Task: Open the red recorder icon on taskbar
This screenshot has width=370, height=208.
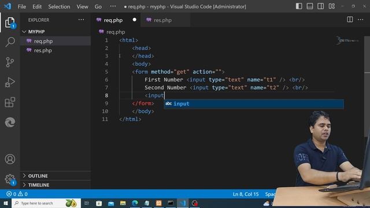Action: (195, 203)
